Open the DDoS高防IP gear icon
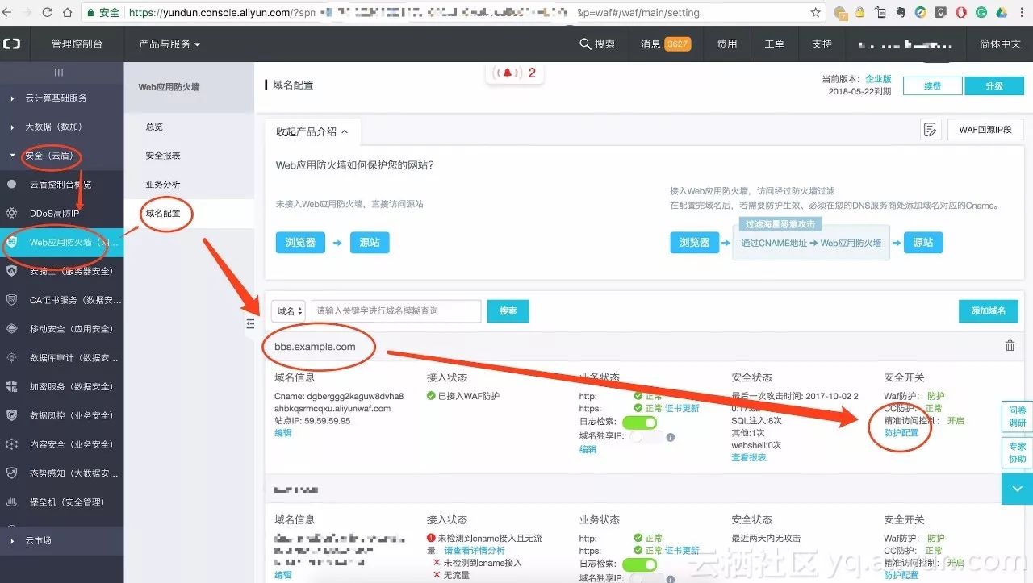Screen dimensions: 1033x583 point(11,213)
